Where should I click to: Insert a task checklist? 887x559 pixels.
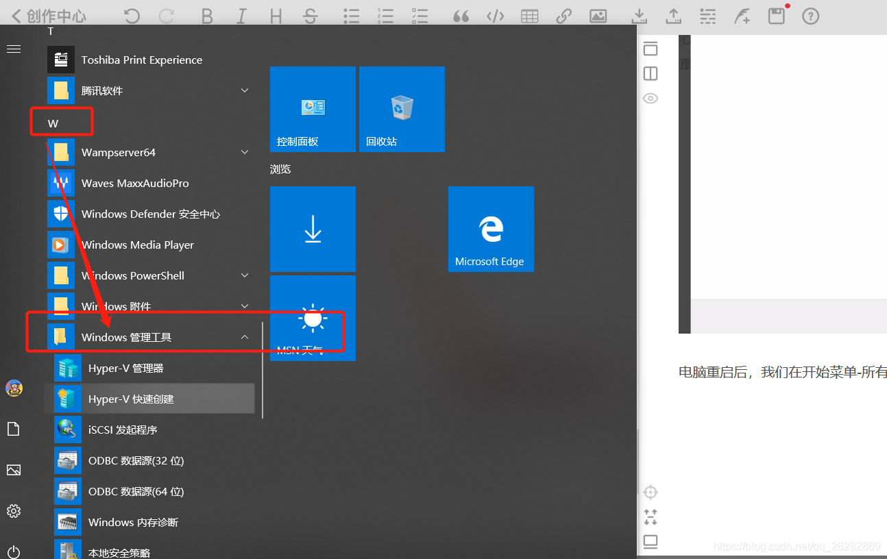pyautogui.click(x=420, y=16)
